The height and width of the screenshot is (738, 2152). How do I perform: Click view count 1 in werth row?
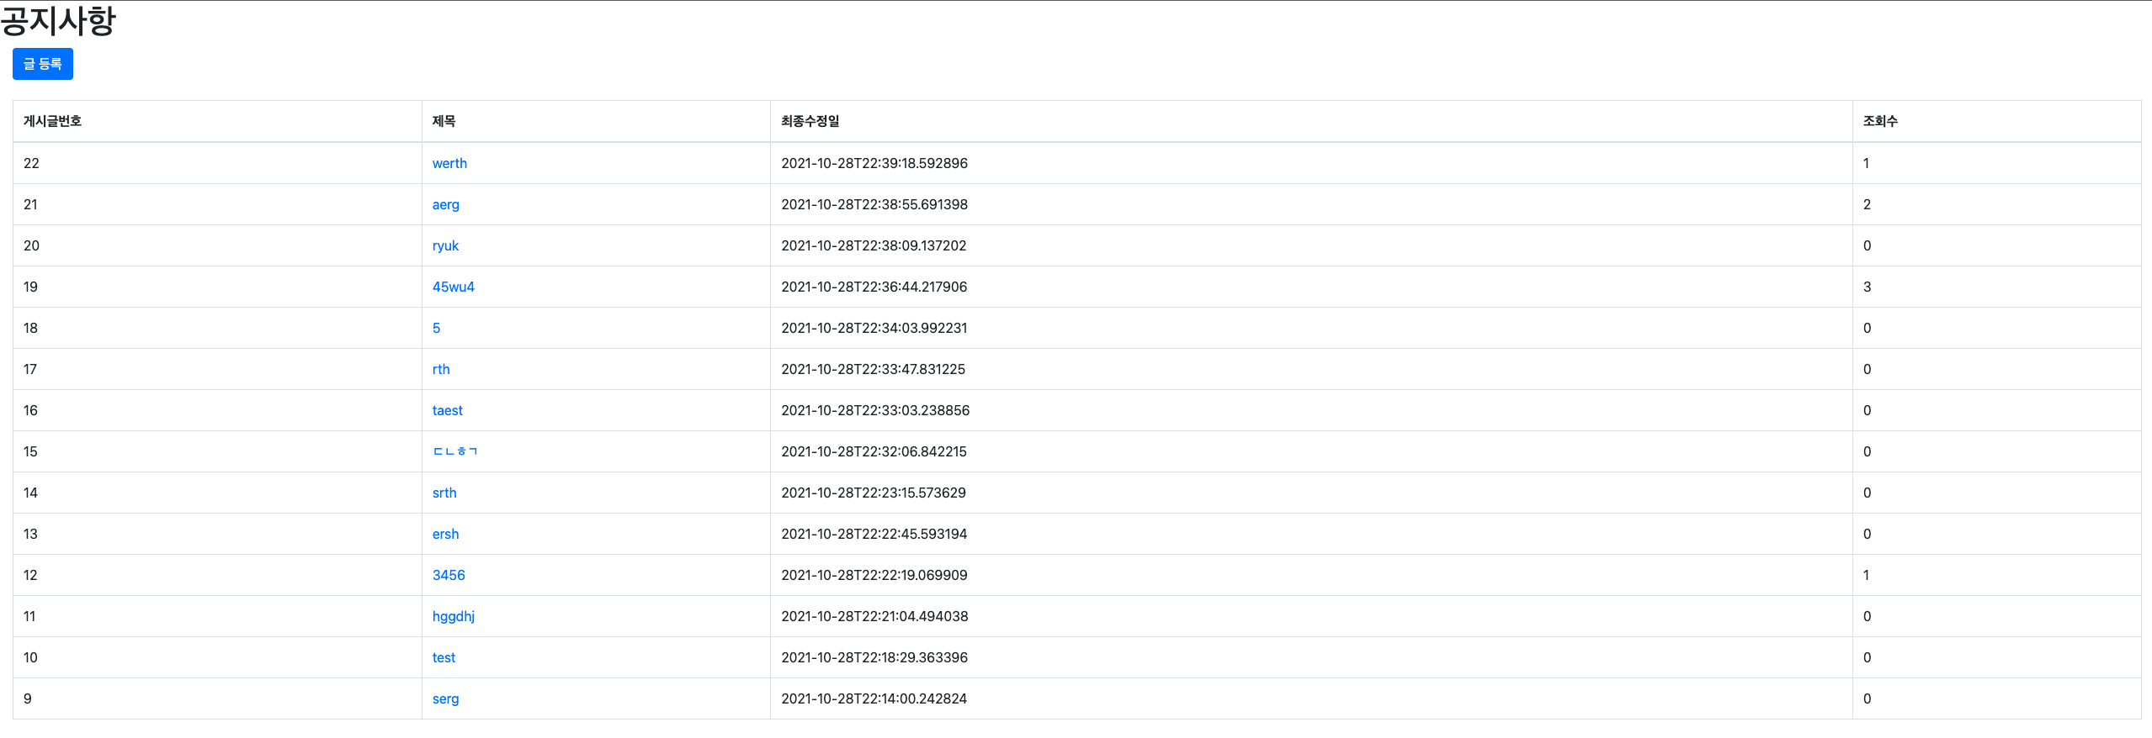pyautogui.click(x=1866, y=163)
